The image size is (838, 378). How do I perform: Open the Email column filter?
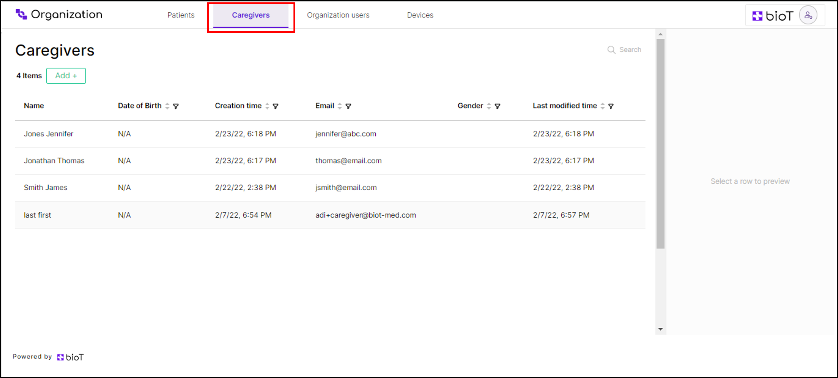click(348, 106)
